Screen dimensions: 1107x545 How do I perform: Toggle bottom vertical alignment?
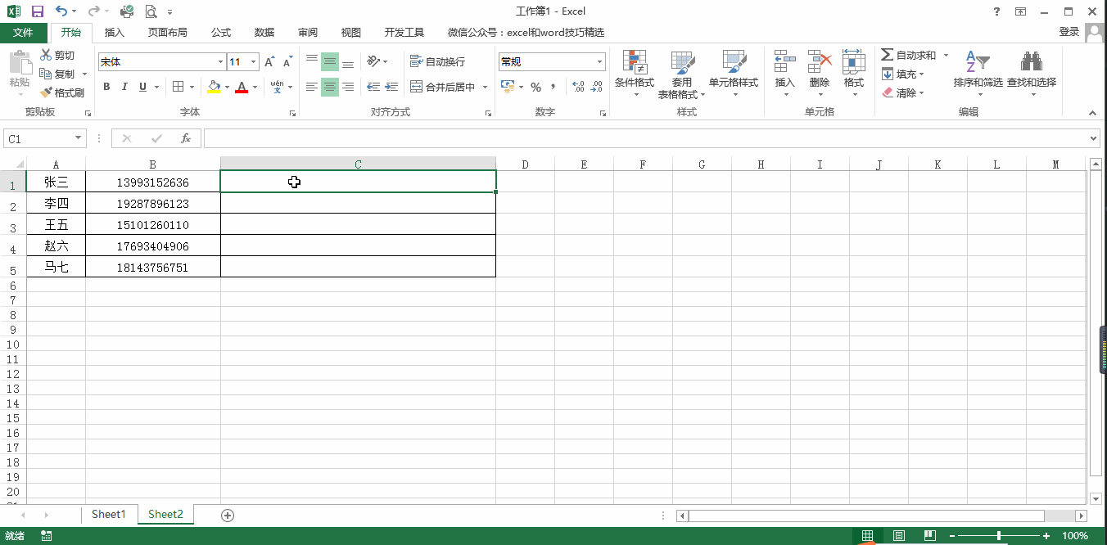348,61
